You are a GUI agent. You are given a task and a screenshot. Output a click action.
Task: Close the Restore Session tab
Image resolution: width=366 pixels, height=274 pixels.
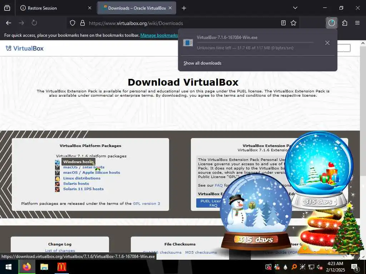(90, 8)
